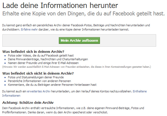Click the paragraph starting "Dein Facebook-Archiv enthält"

pos(73,108)
